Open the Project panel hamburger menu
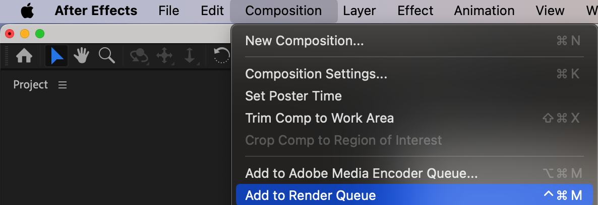The image size is (598, 205). click(x=63, y=85)
